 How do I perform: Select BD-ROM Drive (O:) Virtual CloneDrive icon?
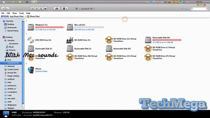click(x=109, y=57)
